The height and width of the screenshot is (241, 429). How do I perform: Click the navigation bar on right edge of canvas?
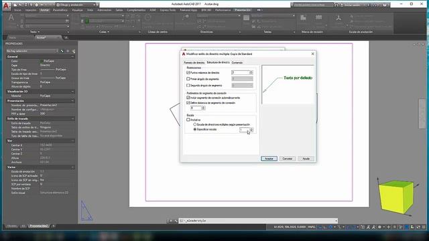click(422, 114)
